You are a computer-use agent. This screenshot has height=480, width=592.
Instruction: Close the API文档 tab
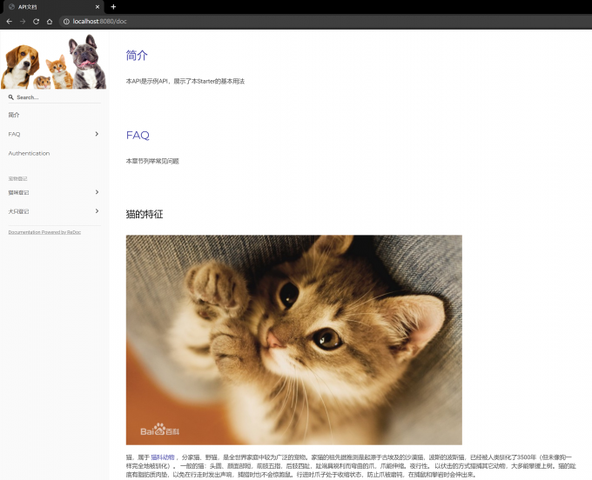point(98,7)
